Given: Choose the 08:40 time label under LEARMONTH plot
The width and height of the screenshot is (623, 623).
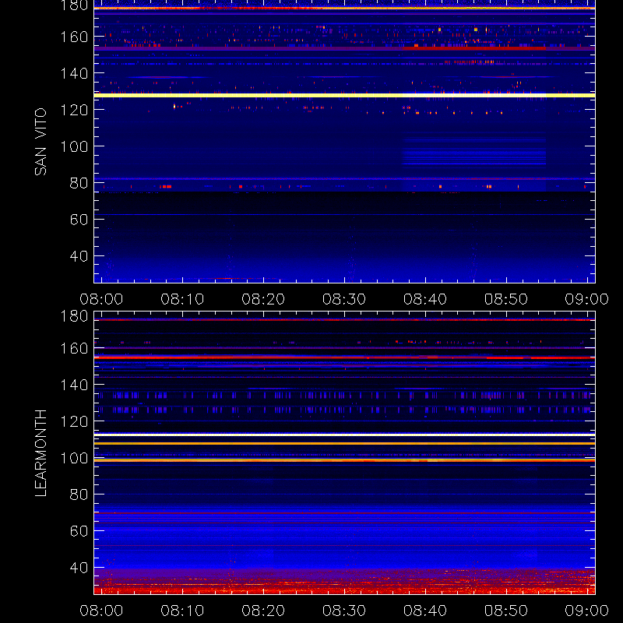Looking at the screenshot, I should [425, 611].
